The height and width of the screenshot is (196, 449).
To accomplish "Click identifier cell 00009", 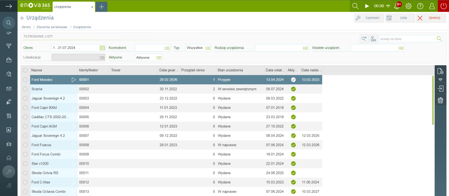I will click(93, 154).
